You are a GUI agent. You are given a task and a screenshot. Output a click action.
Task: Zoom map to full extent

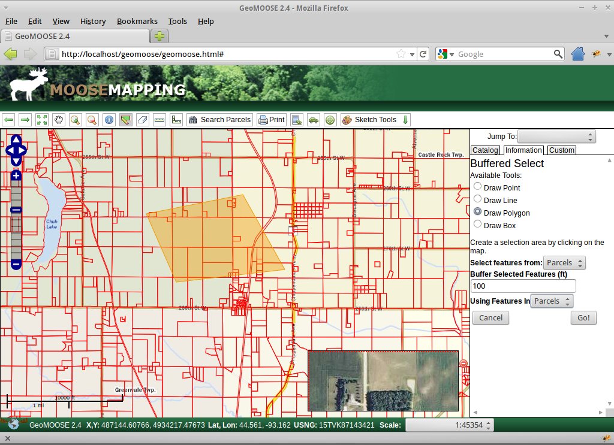point(41,120)
